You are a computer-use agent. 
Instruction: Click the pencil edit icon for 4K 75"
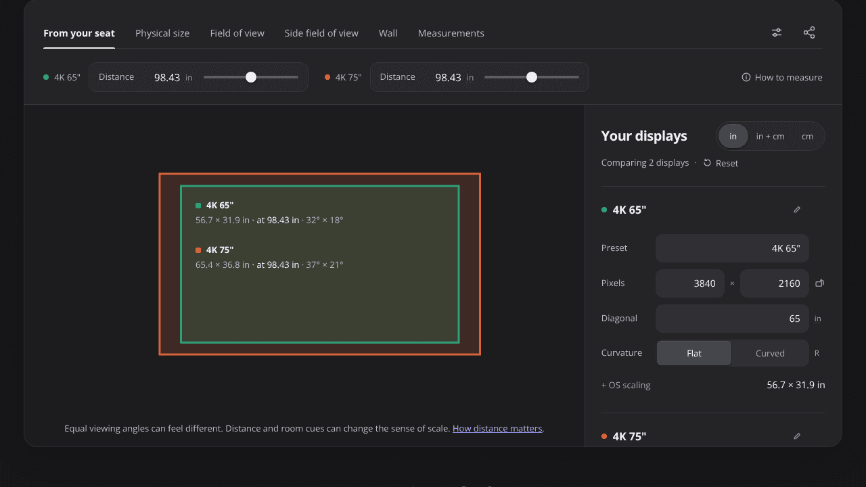point(797,436)
